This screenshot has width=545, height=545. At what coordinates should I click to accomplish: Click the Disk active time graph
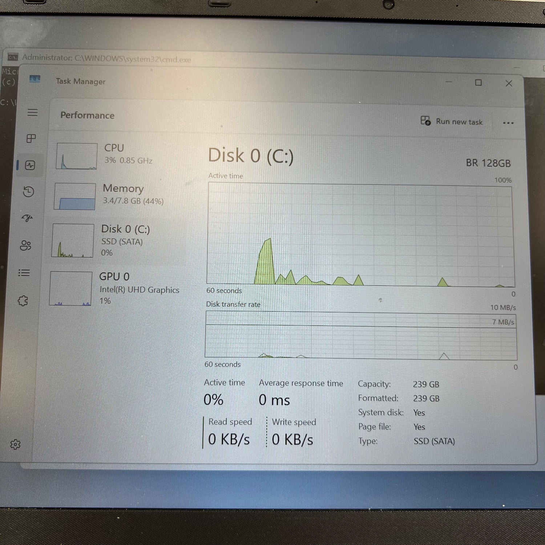(360, 235)
